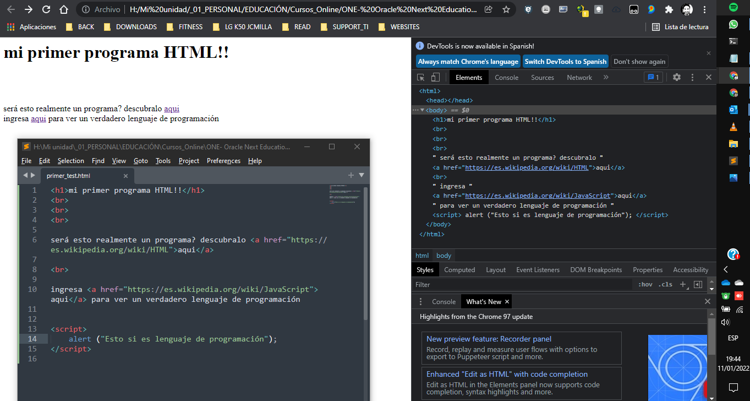The width and height of the screenshot is (750, 401).
Task: Click Switch DevTools to Spanish button
Action: pyautogui.click(x=566, y=62)
